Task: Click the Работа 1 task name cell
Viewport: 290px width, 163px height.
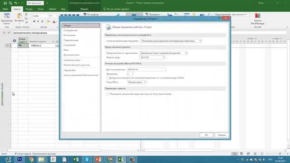Action: (x=42, y=45)
